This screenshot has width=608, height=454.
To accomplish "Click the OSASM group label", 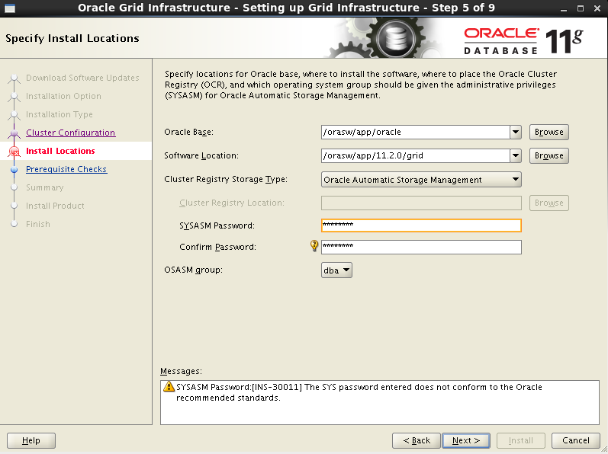I will click(x=194, y=270).
